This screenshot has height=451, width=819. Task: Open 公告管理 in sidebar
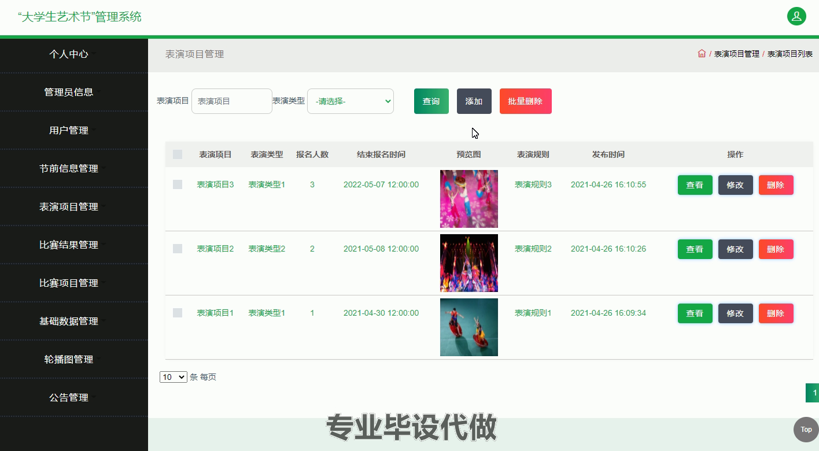69,397
